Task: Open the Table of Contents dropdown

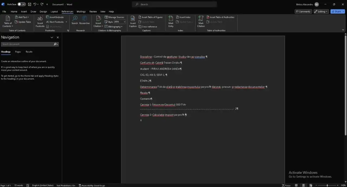Action: pyautogui.click(x=8, y=22)
